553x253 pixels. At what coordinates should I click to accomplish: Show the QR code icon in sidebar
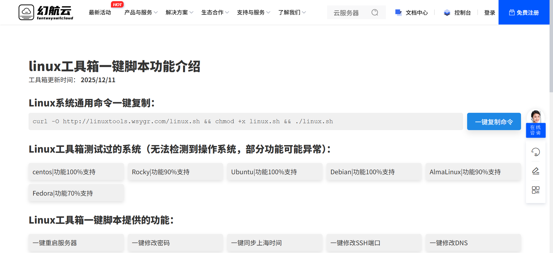click(535, 190)
